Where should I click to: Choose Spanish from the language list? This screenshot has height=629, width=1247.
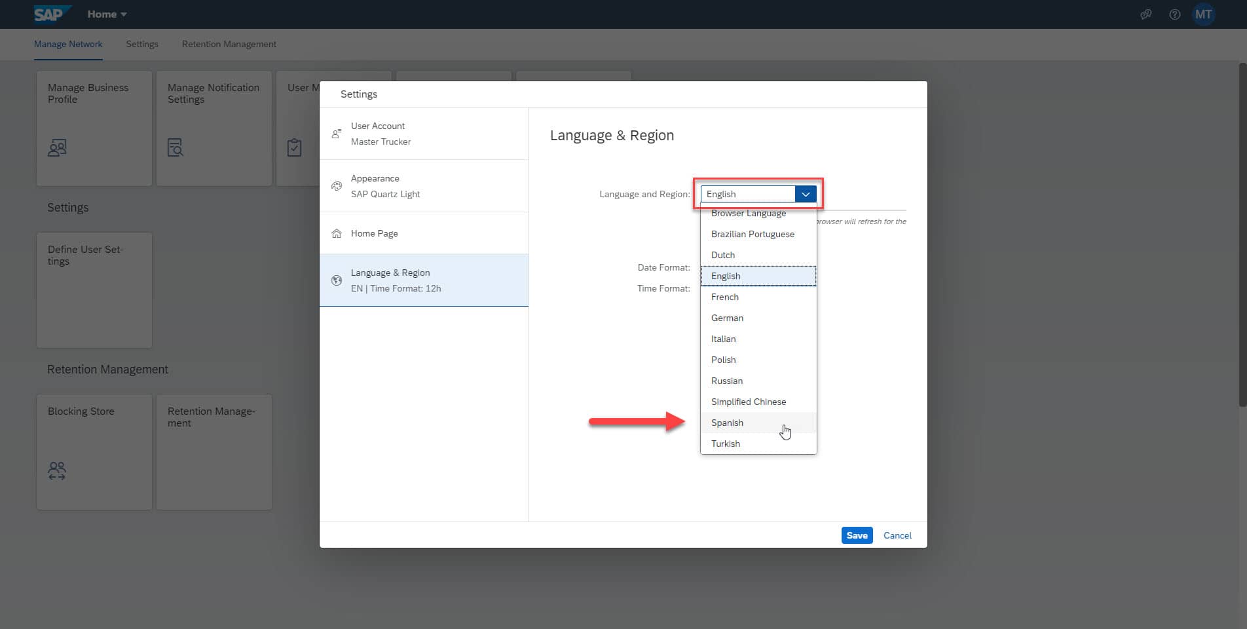coord(758,423)
